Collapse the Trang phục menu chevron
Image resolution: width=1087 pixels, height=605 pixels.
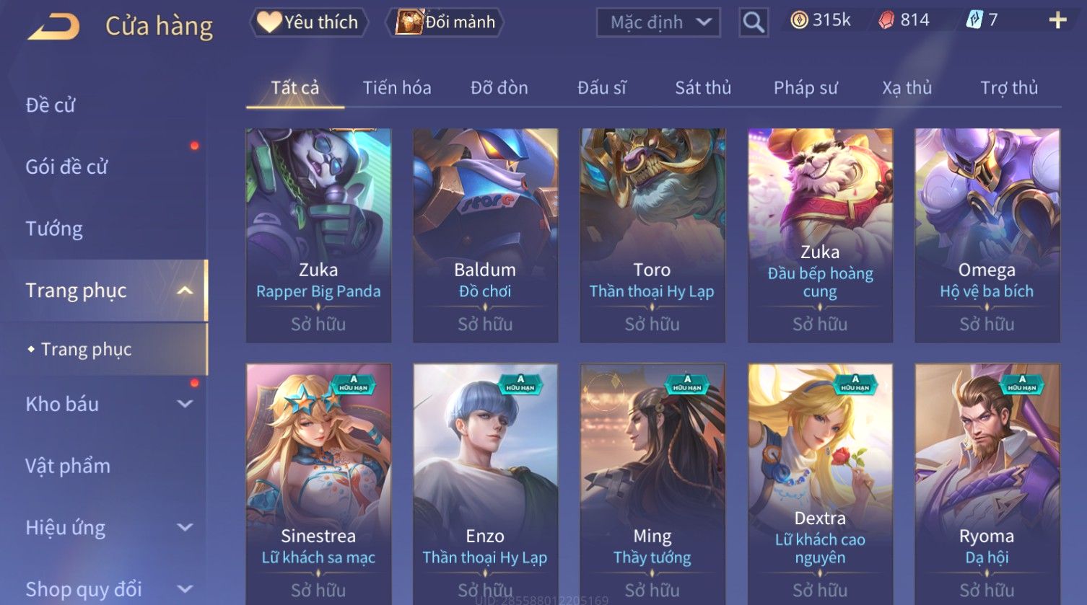[x=185, y=291]
